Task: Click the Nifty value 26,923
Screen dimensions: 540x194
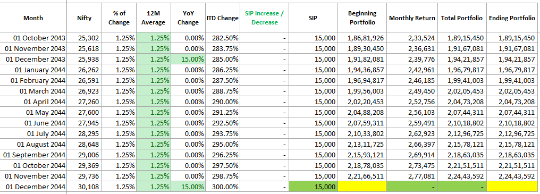Action: click(85, 91)
